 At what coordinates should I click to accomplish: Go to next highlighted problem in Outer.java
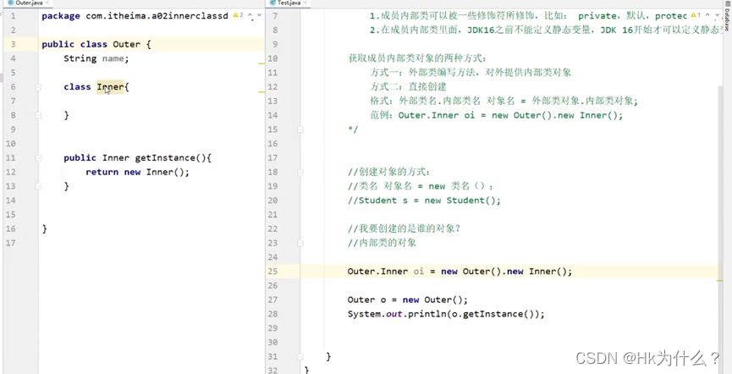click(259, 15)
